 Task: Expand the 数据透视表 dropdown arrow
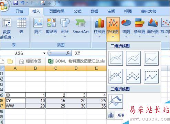(x=13, y=37)
